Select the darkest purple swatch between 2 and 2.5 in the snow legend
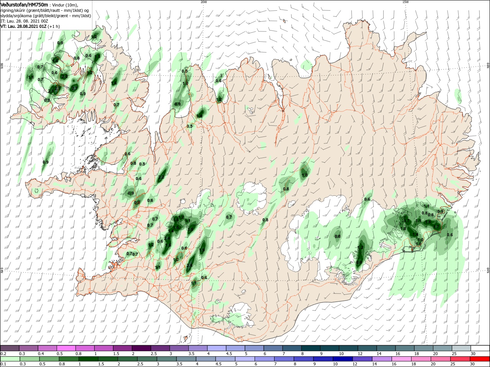This screenshot has height=367, width=490. (x=141, y=348)
